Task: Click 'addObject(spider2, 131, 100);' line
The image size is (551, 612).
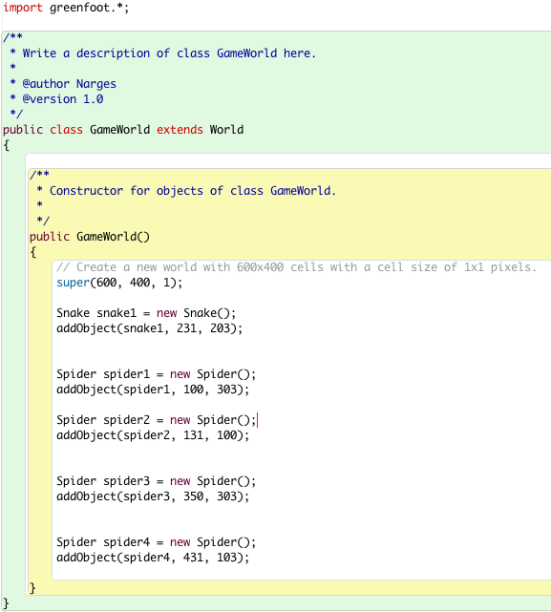Action: pos(153,434)
